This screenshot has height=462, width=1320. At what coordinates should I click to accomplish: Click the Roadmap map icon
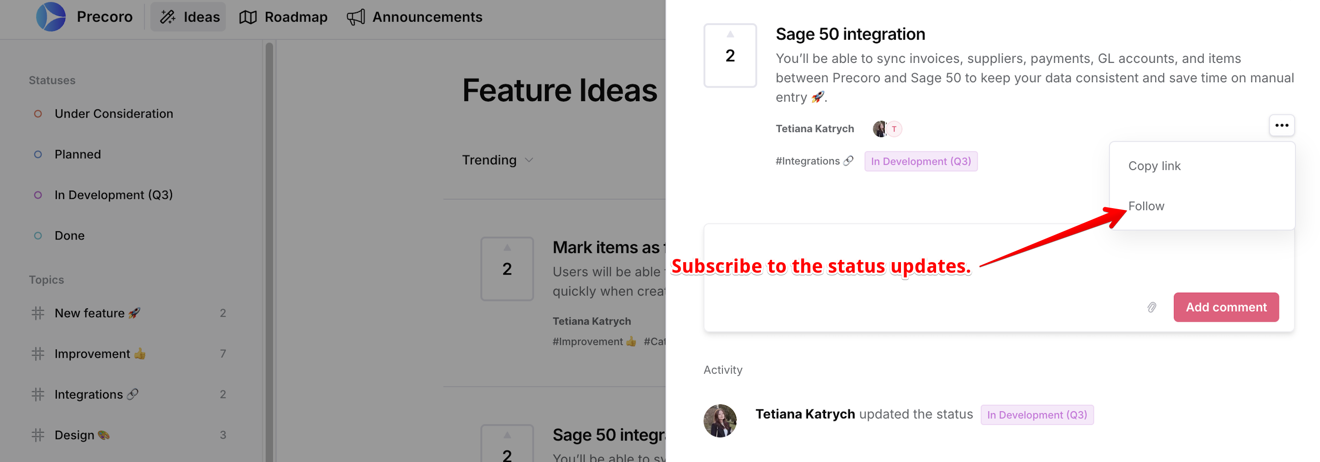248,17
